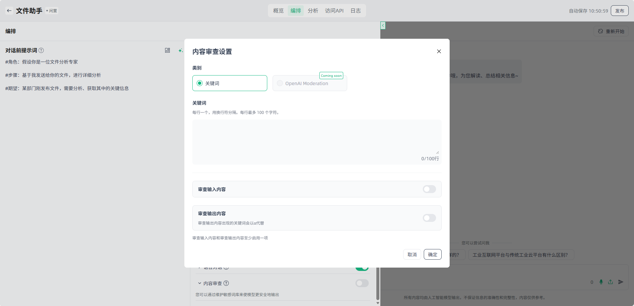Turn on the 审查输出内容 switch
634x306 pixels.
(429, 218)
